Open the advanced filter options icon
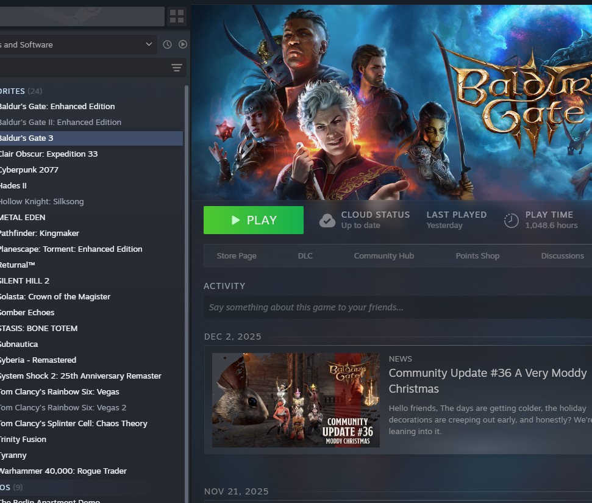The width and height of the screenshot is (592, 503). 177,68
